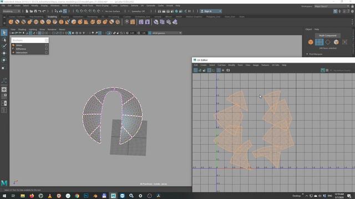The height and width of the screenshot is (199, 355).
Task: Open the notification center icon in taskbar
Action: 349,196
